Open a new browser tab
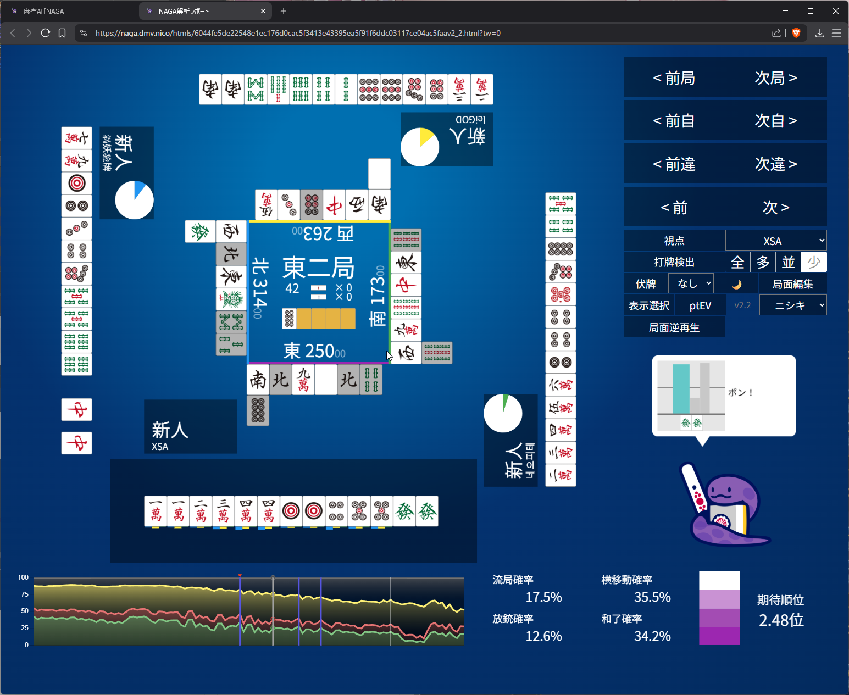 tap(284, 11)
